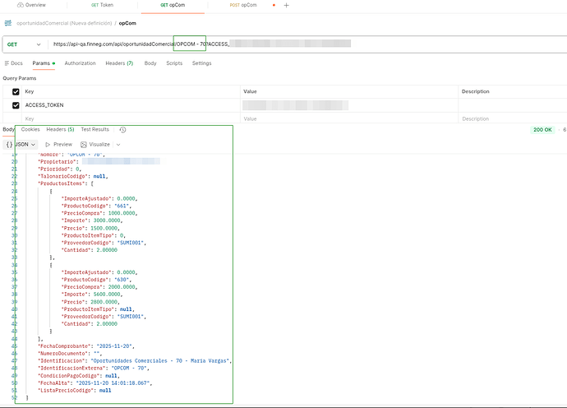Screen dimensions: 567x408
Task: Open the Test Results response tab
Action: (x=94, y=130)
